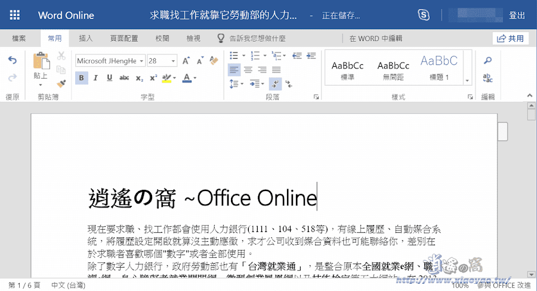Set right-to-left text direction
This screenshot has width=537, height=291.
point(289,84)
